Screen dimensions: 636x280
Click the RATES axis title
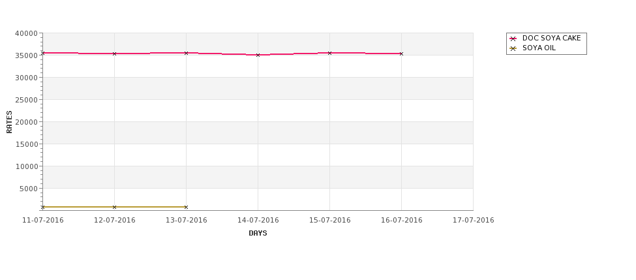9,122
